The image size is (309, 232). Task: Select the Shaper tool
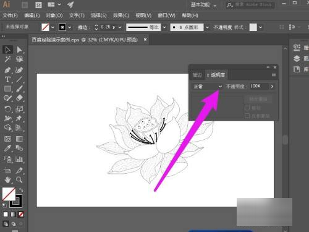click(x=7, y=98)
